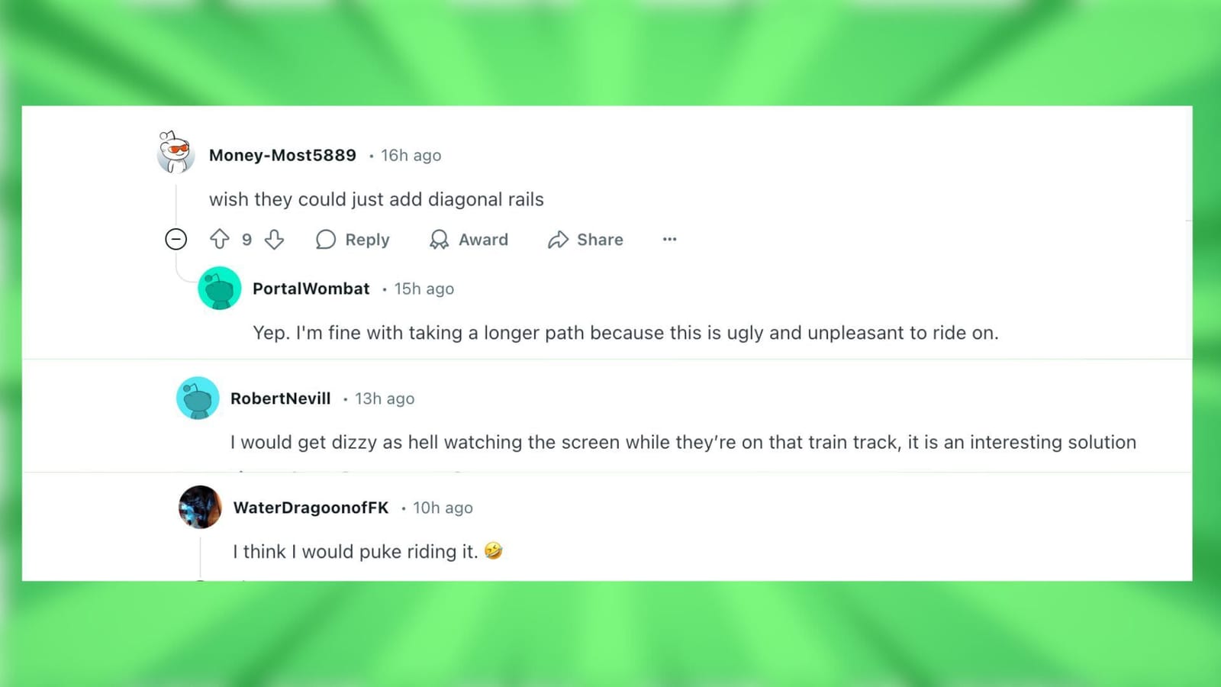
Task: Open the comment overflow options menu
Action: (669, 240)
